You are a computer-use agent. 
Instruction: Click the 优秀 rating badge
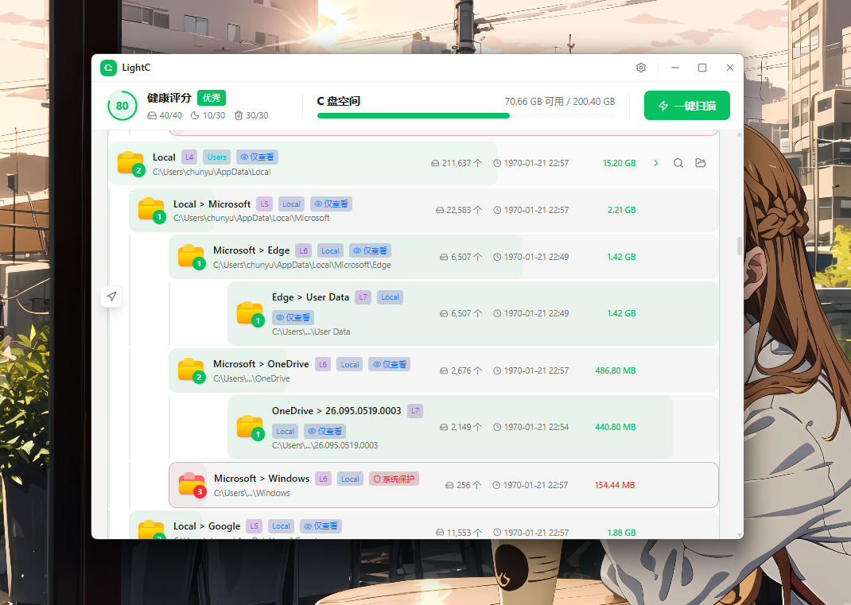tap(211, 98)
